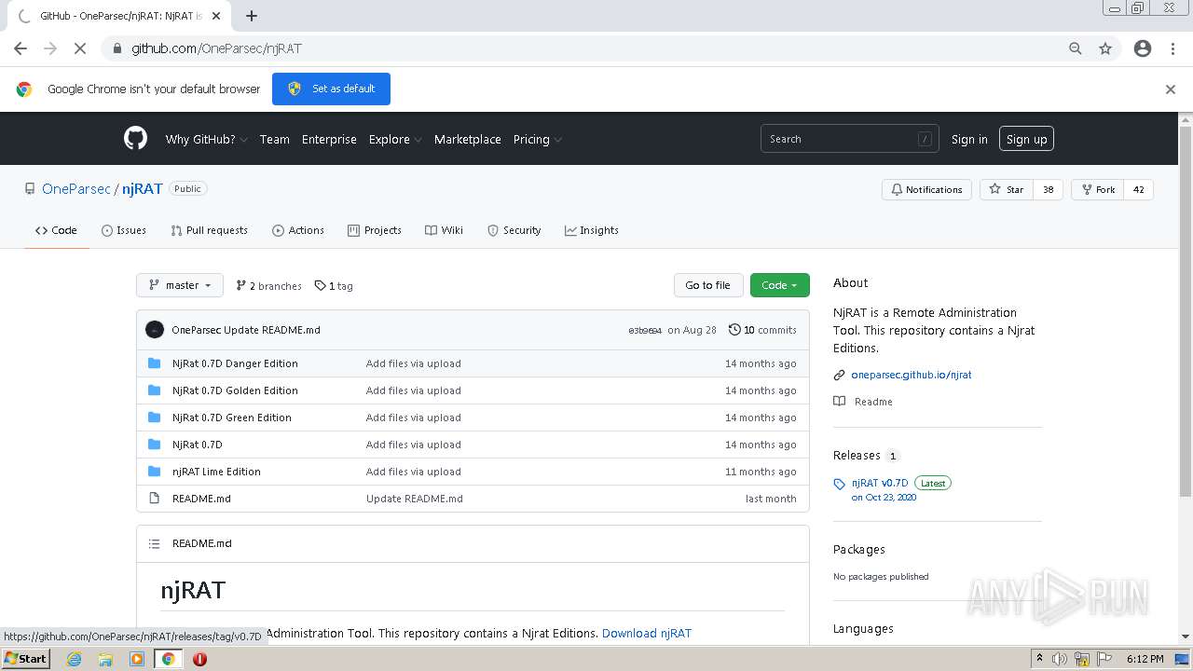
Task: Click the Sign up button
Action: [x=1026, y=139]
